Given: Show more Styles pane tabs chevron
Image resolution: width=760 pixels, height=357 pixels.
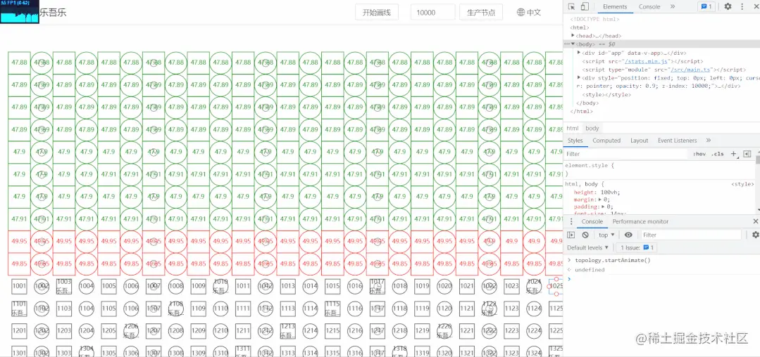Looking at the screenshot, I should click(709, 141).
